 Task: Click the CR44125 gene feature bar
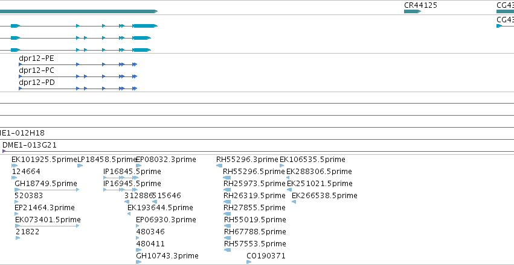412,11
